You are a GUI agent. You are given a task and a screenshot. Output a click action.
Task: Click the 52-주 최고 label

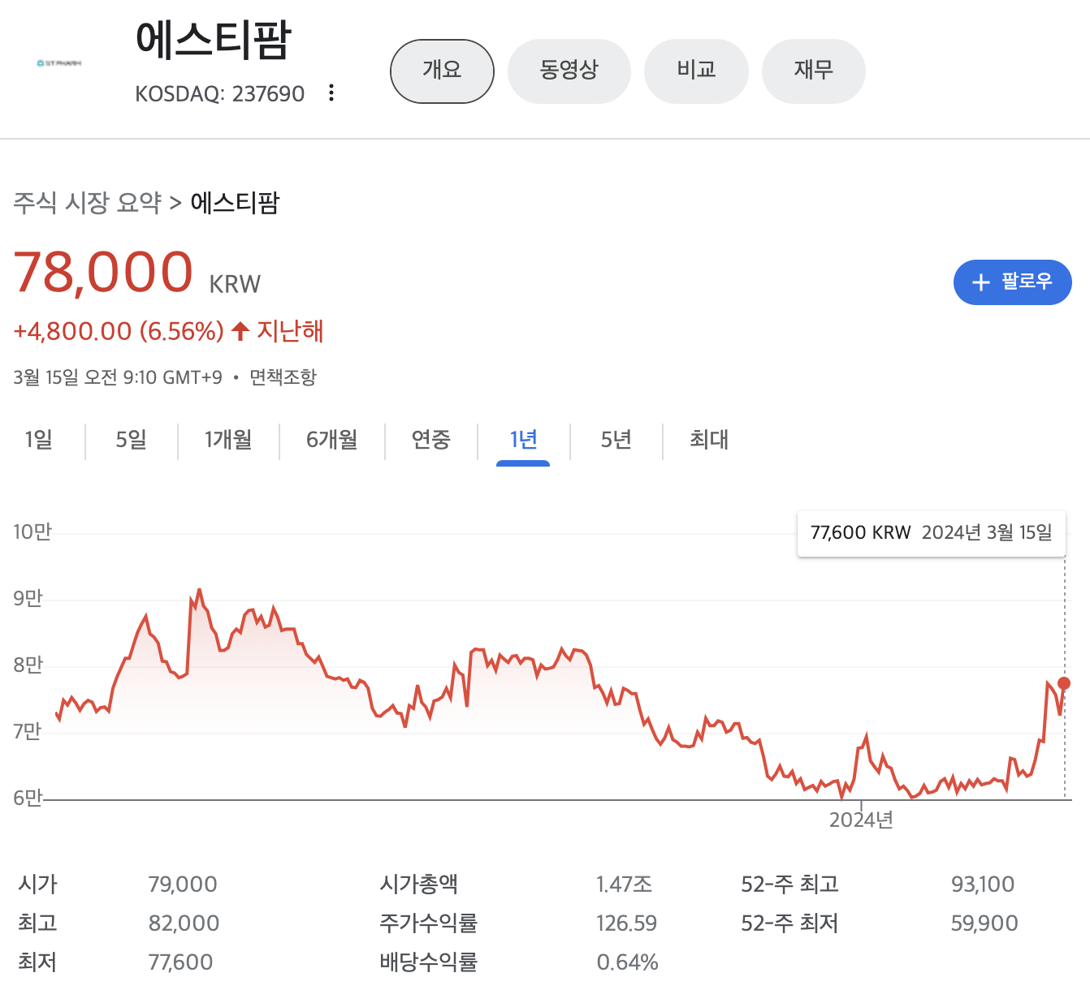coord(789,884)
